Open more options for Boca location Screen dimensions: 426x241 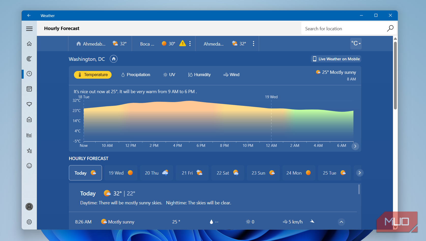pos(190,44)
